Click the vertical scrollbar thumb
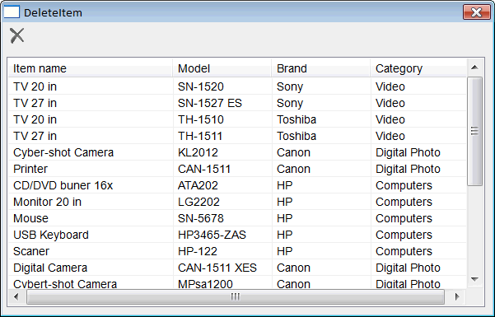This screenshot has width=495, height=317. coord(474,131)
